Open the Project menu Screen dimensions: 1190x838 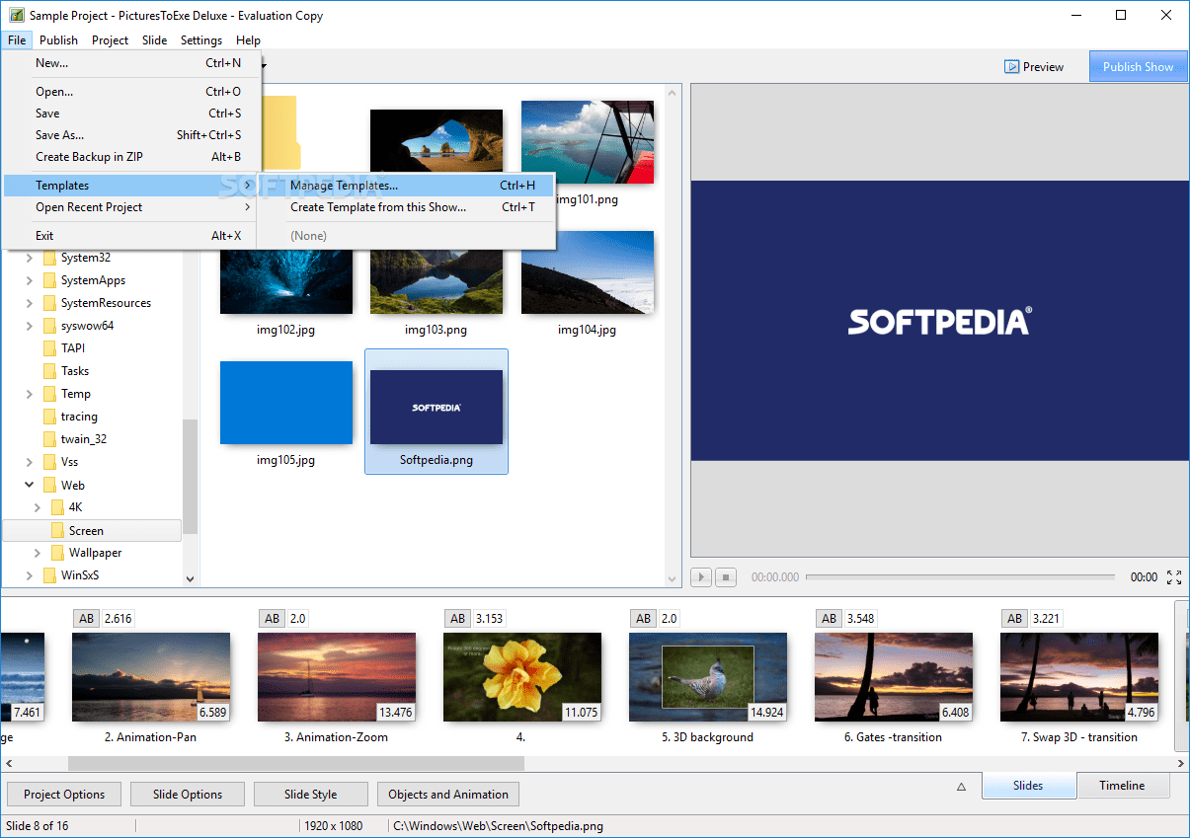[110, 40]
